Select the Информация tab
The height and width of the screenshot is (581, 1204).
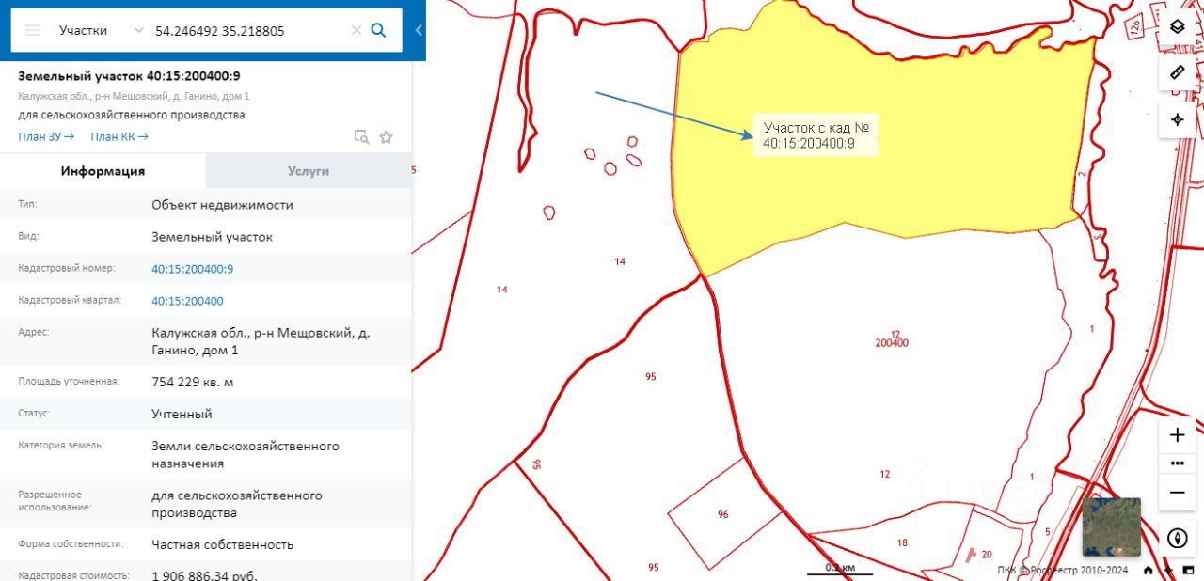(x=103, y=171)
